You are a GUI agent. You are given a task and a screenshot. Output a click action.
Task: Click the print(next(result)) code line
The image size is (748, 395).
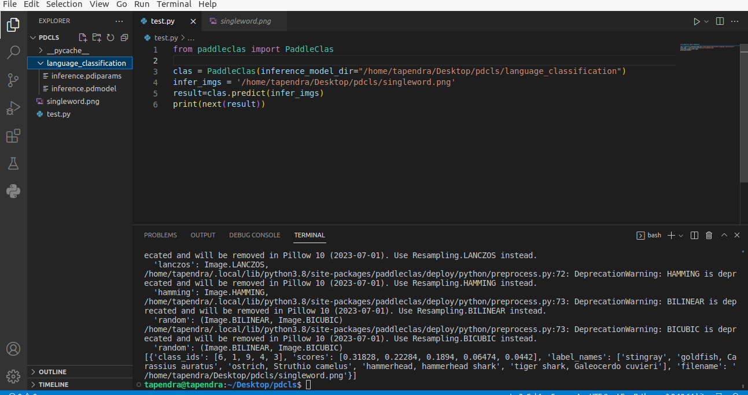[x=219, y=104]
